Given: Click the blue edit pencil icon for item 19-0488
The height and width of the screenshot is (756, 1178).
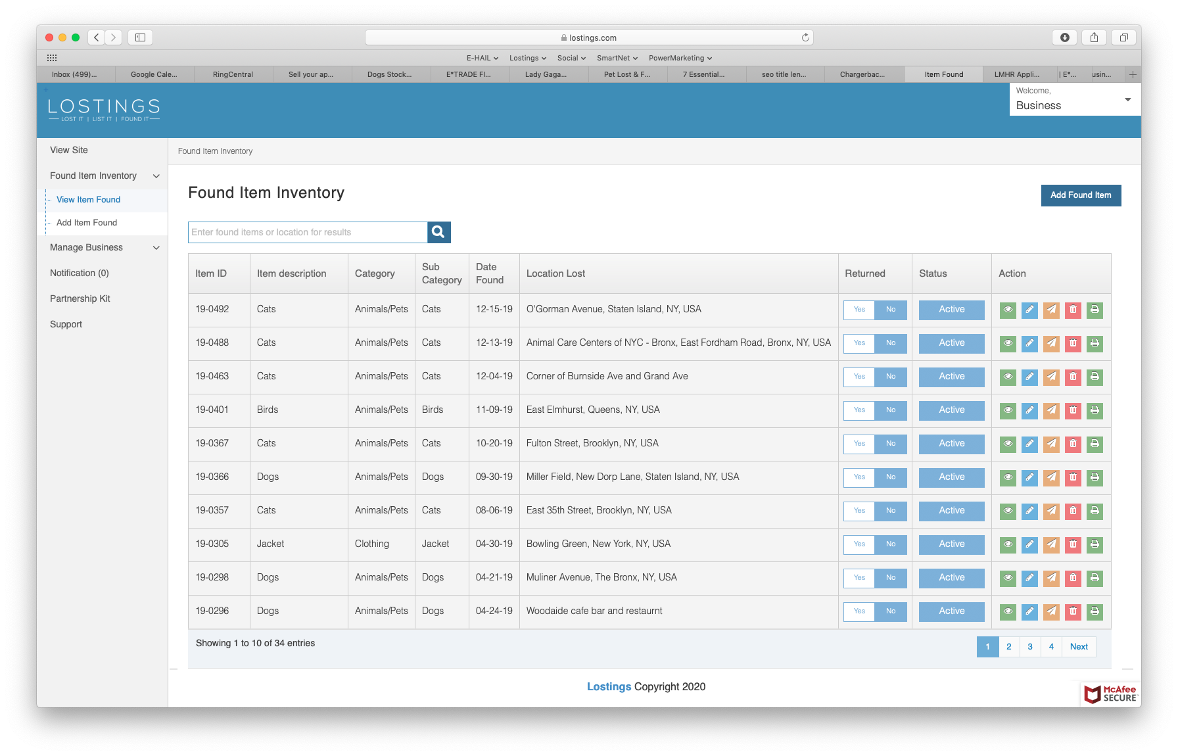Looking at the screenshot, I should click(1029, 343).
